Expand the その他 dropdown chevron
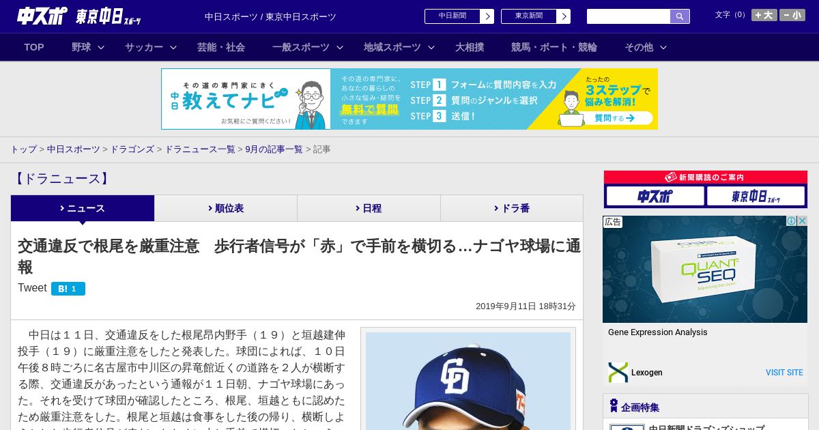 [663, 47]
